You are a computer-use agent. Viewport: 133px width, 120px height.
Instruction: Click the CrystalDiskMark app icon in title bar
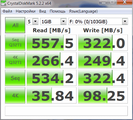point(3,3)
